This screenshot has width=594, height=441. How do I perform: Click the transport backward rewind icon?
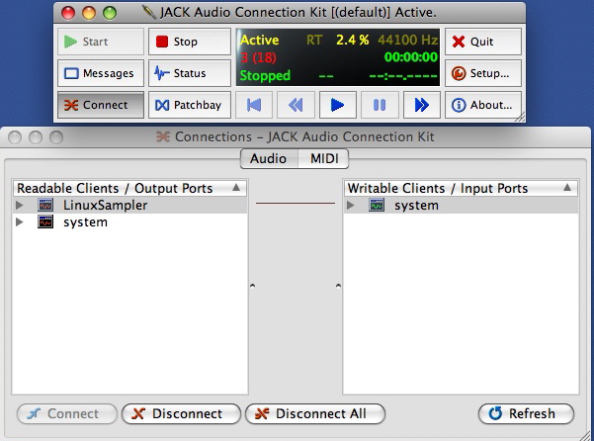coord(296,105)
